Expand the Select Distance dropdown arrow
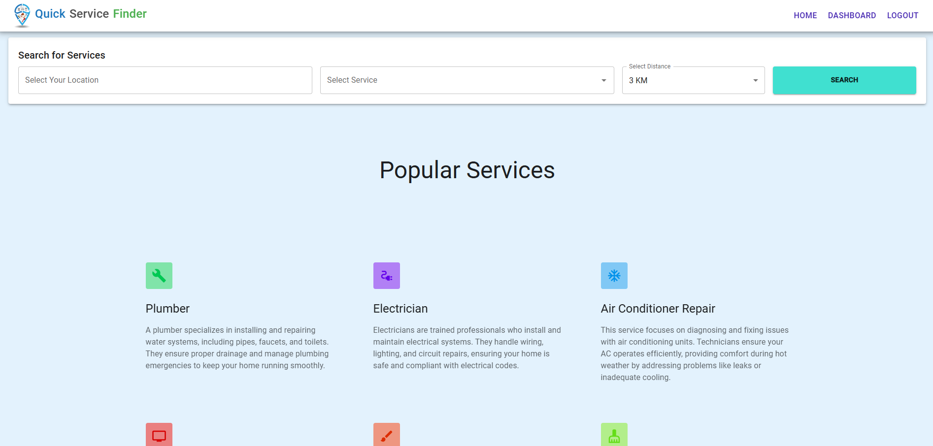This screenshot has width=933, height=446. coord(755,80)
